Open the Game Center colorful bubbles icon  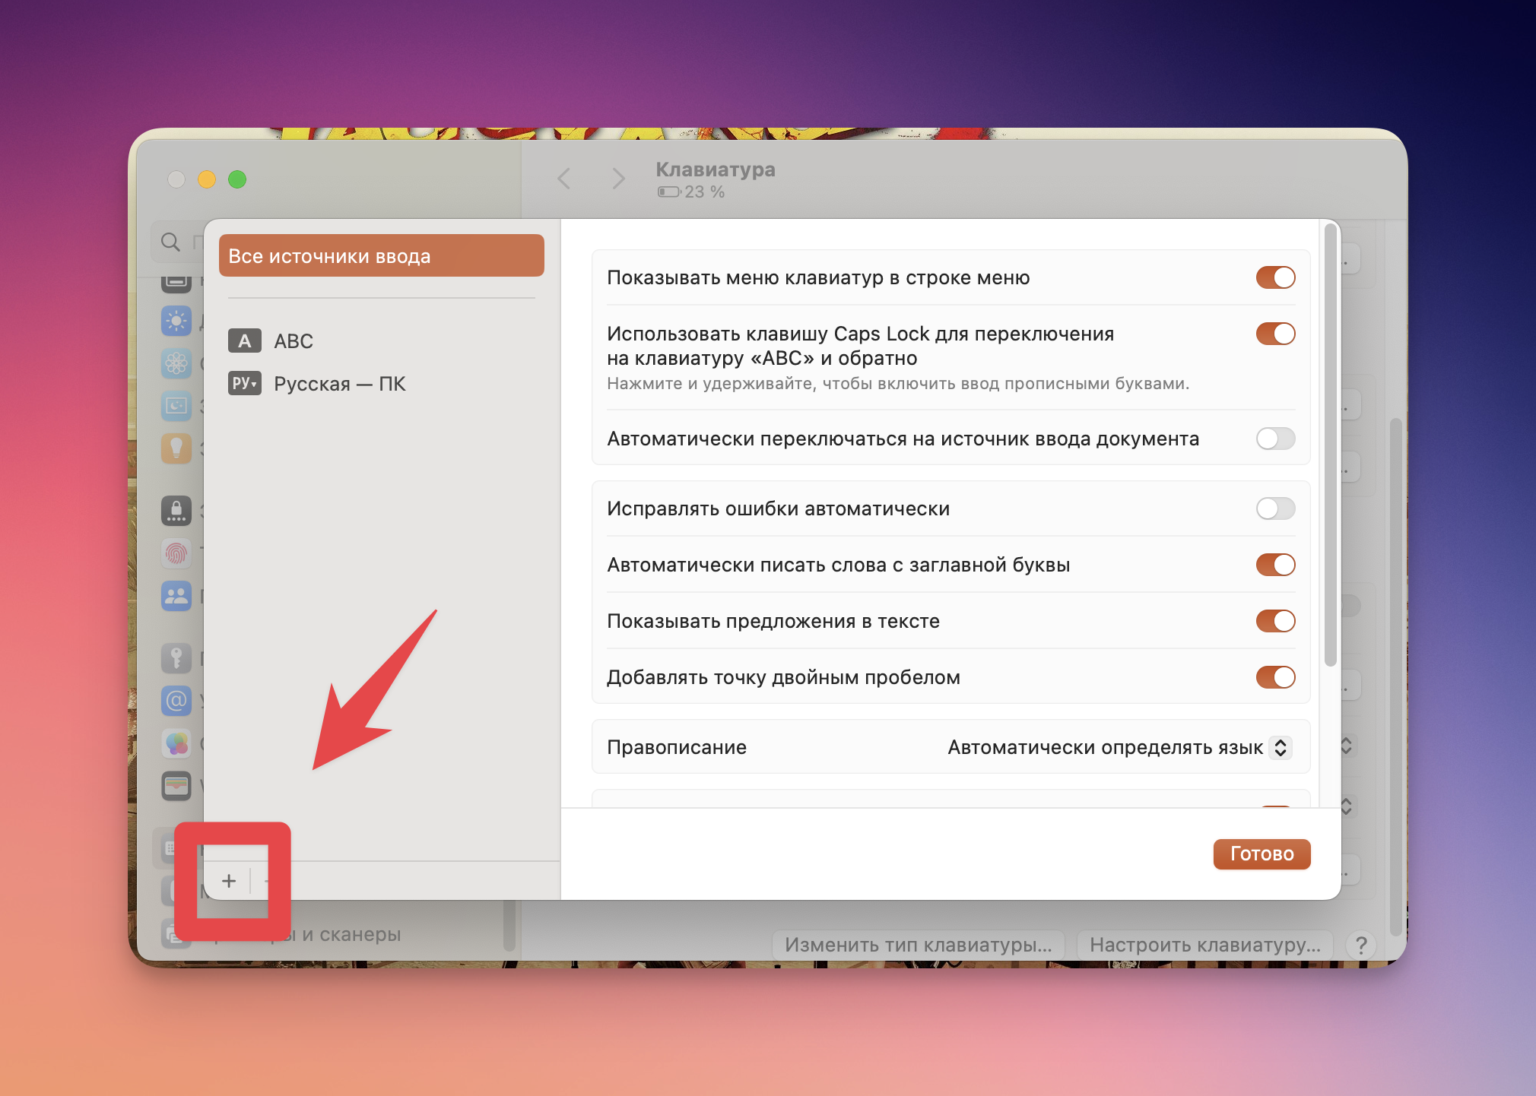176,743
